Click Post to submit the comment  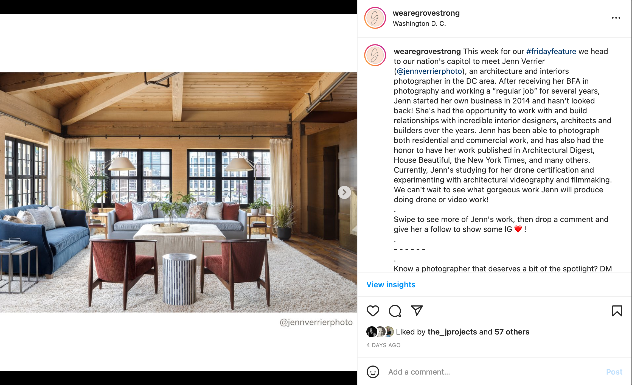[x=614, y=372]
